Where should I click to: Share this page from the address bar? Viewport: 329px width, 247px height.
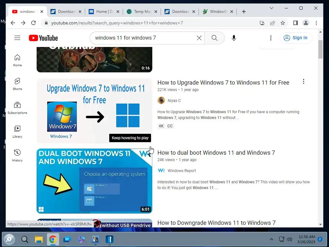[272, 23]
